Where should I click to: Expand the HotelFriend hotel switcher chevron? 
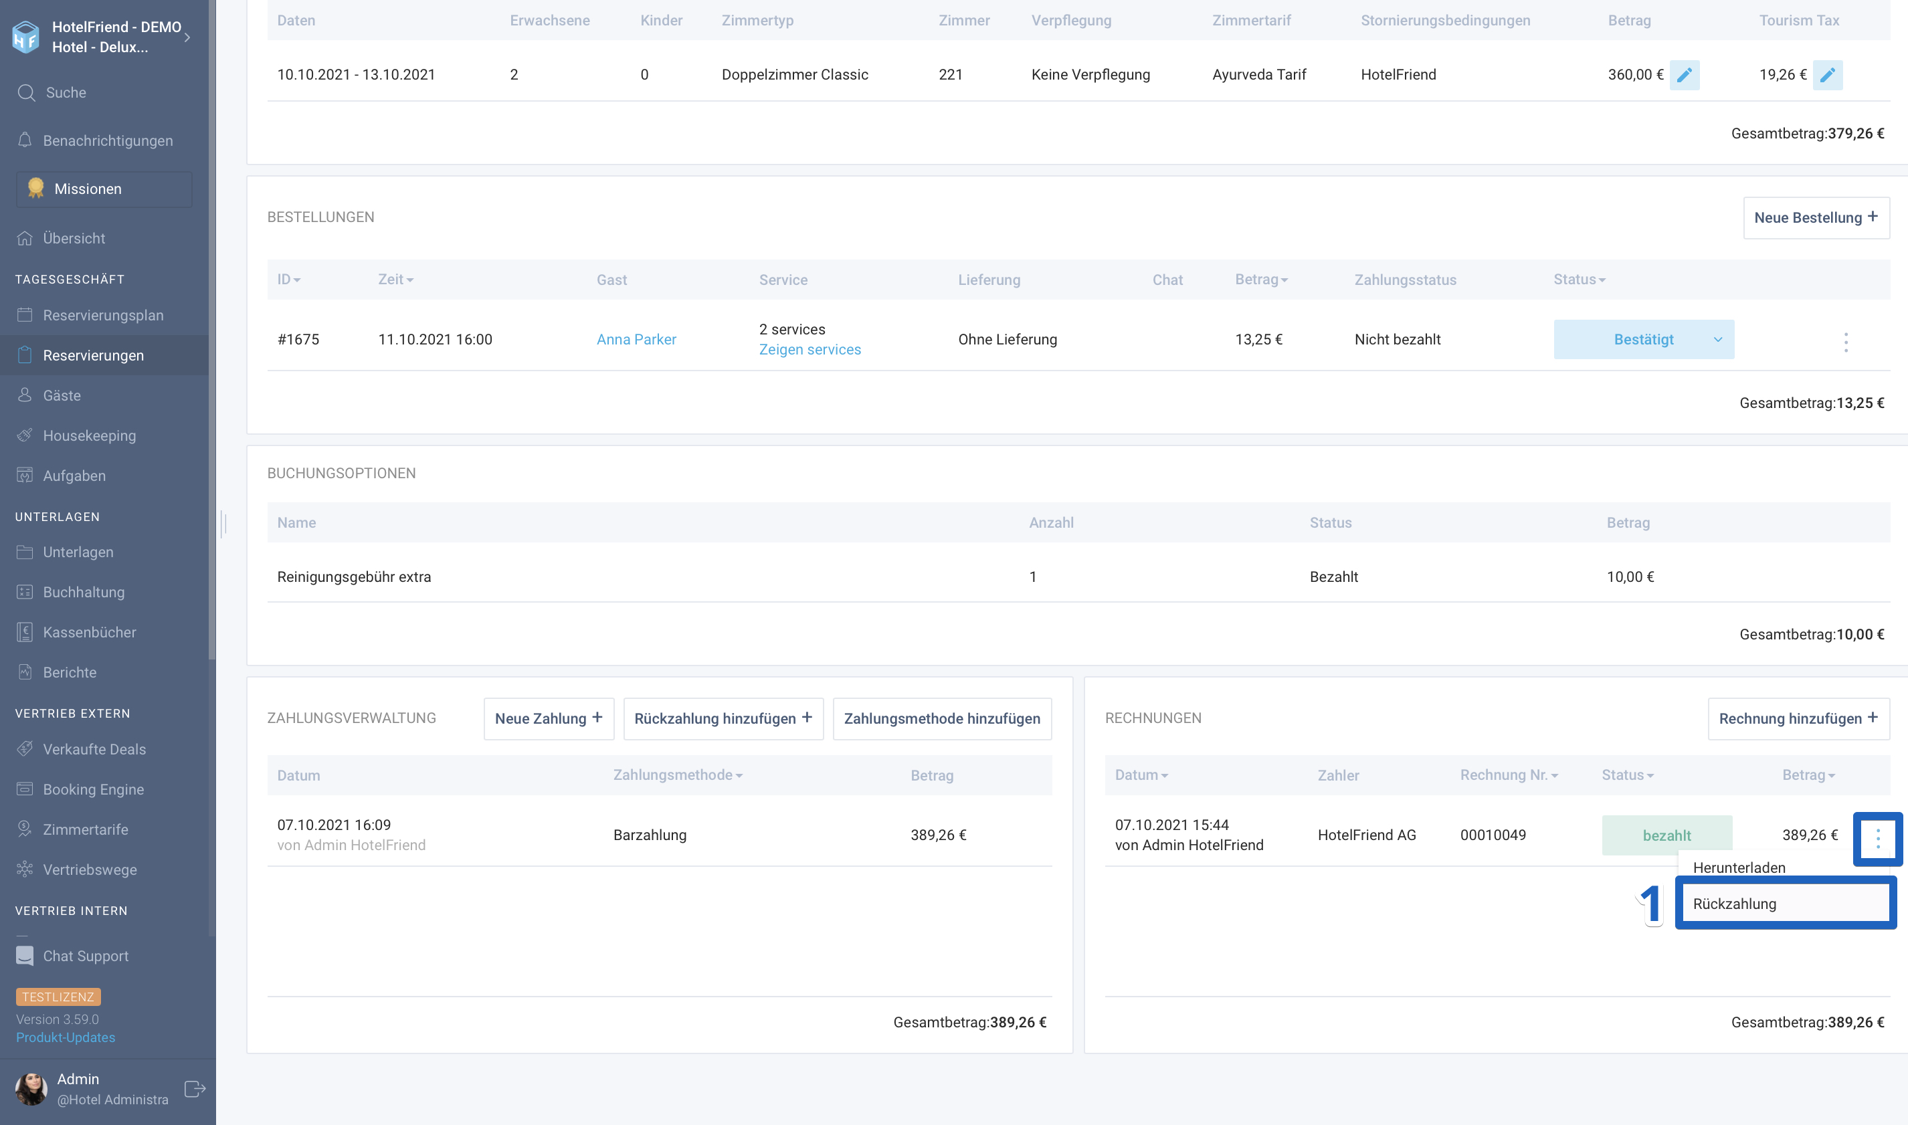pyautogui.click(x=187, y=36)
